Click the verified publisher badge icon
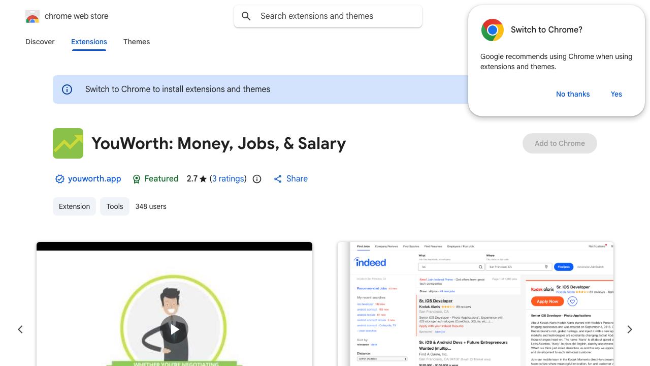The width and height of the screenshot is (650, 366). click(x=60, y=179)
